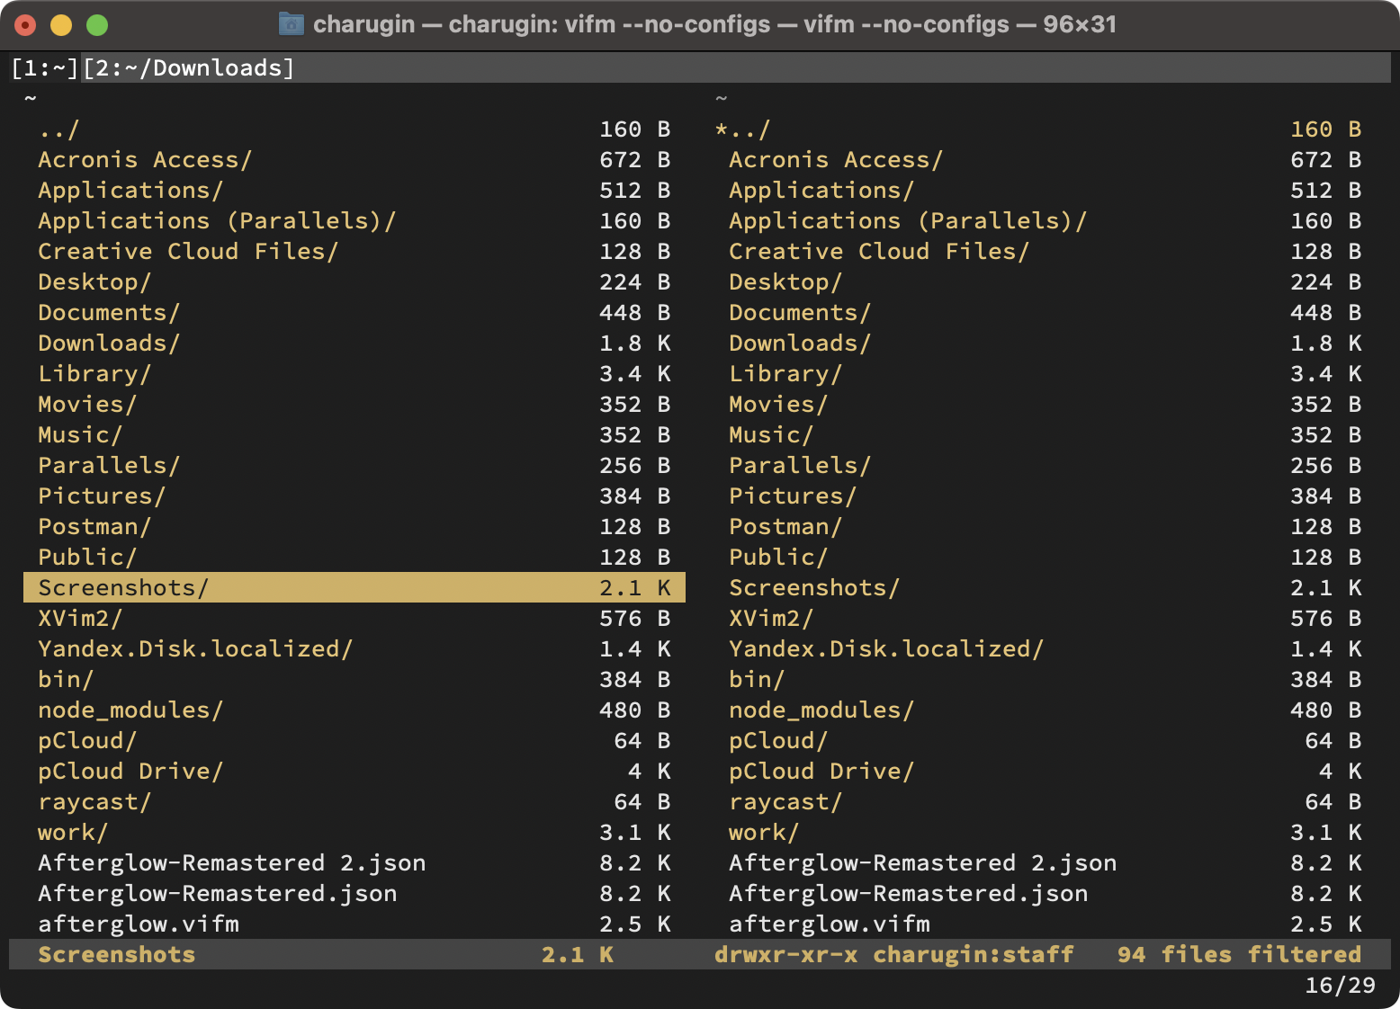Select Creative Cloud Files/ in the right pane

1046,251
